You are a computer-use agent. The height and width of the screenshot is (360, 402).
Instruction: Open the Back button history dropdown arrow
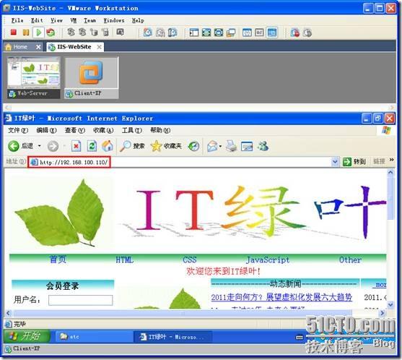click(39, 146)
